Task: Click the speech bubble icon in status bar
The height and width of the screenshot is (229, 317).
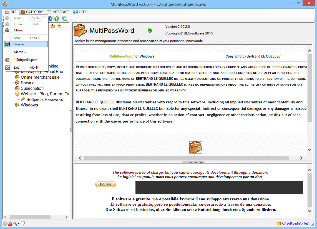Action: click(x=23, y=223)
